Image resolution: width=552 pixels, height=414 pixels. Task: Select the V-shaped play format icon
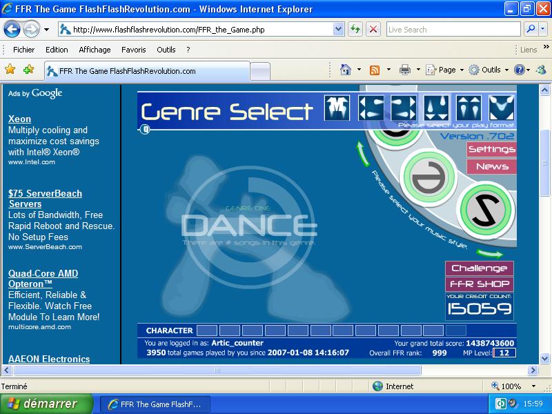(502, 108)
